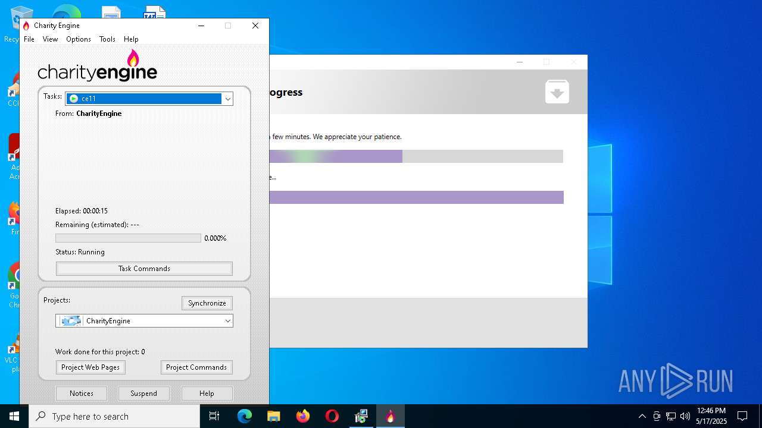This screenshot has height=428, width=762.
Task: Minimize the Charity Engine window
Action: pos(201,26)
